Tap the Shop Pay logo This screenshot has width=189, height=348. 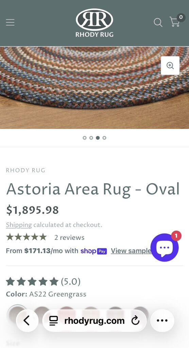(94, 251)
